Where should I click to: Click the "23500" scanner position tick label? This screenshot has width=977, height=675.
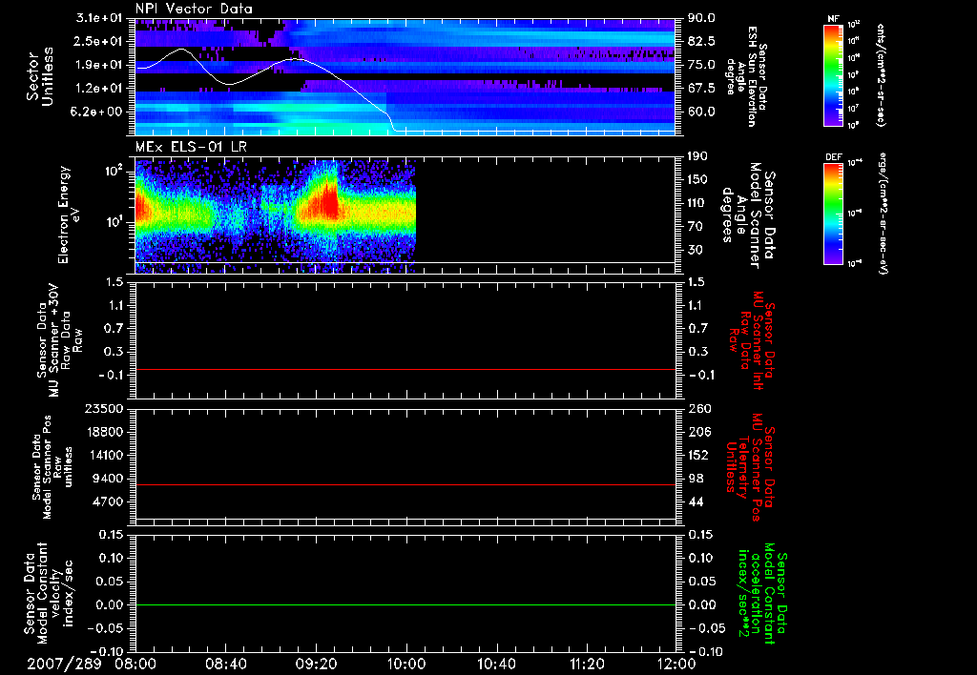(104, 409)
